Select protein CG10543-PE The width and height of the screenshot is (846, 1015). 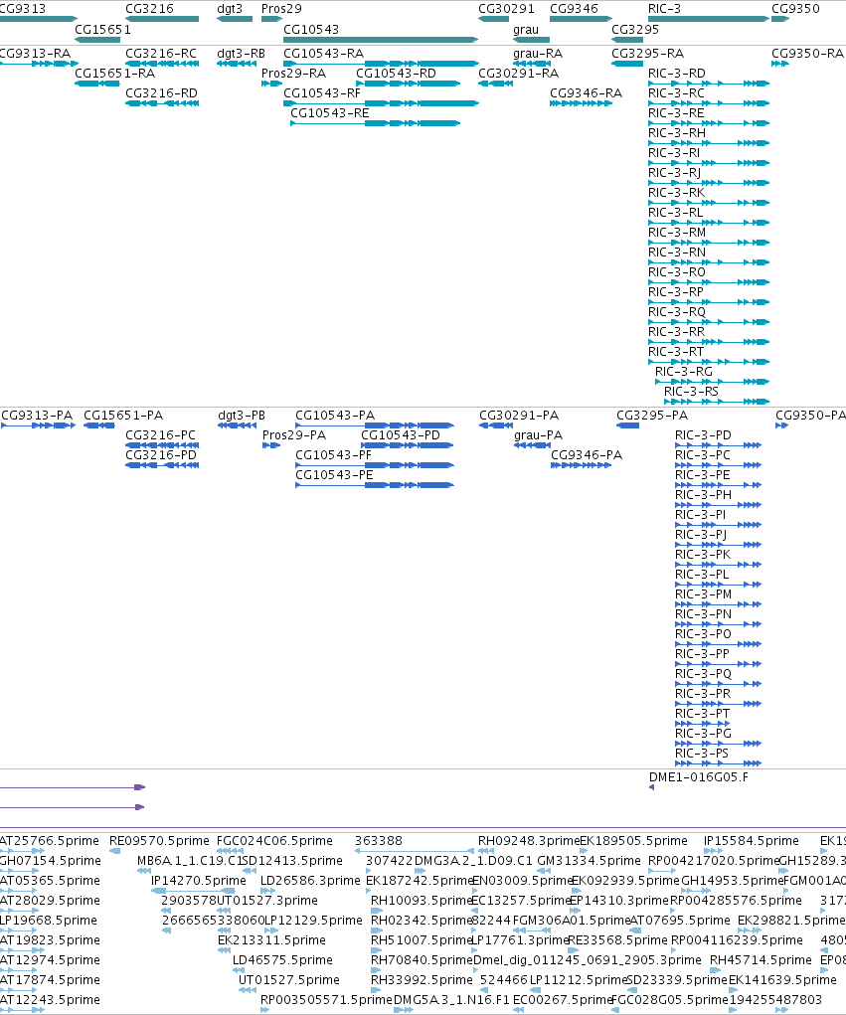(x=335, y=475)
